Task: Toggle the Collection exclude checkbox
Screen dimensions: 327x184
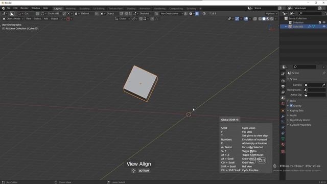Action: [x=320, y=22]
